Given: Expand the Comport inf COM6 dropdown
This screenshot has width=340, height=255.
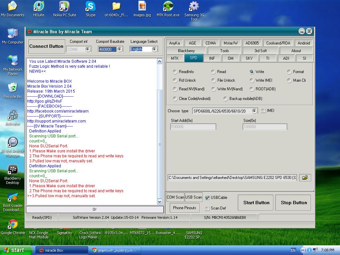Looking at the screenshot, I should 88,49.
